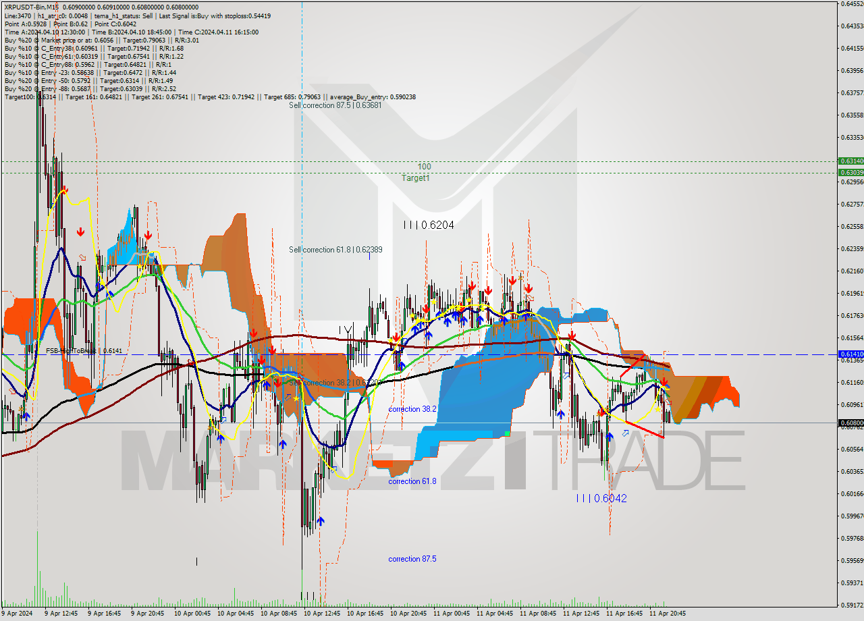864x621 pixels.
Task: Click the '10 Apr 20:45' time label
Action: click(408, 614)
